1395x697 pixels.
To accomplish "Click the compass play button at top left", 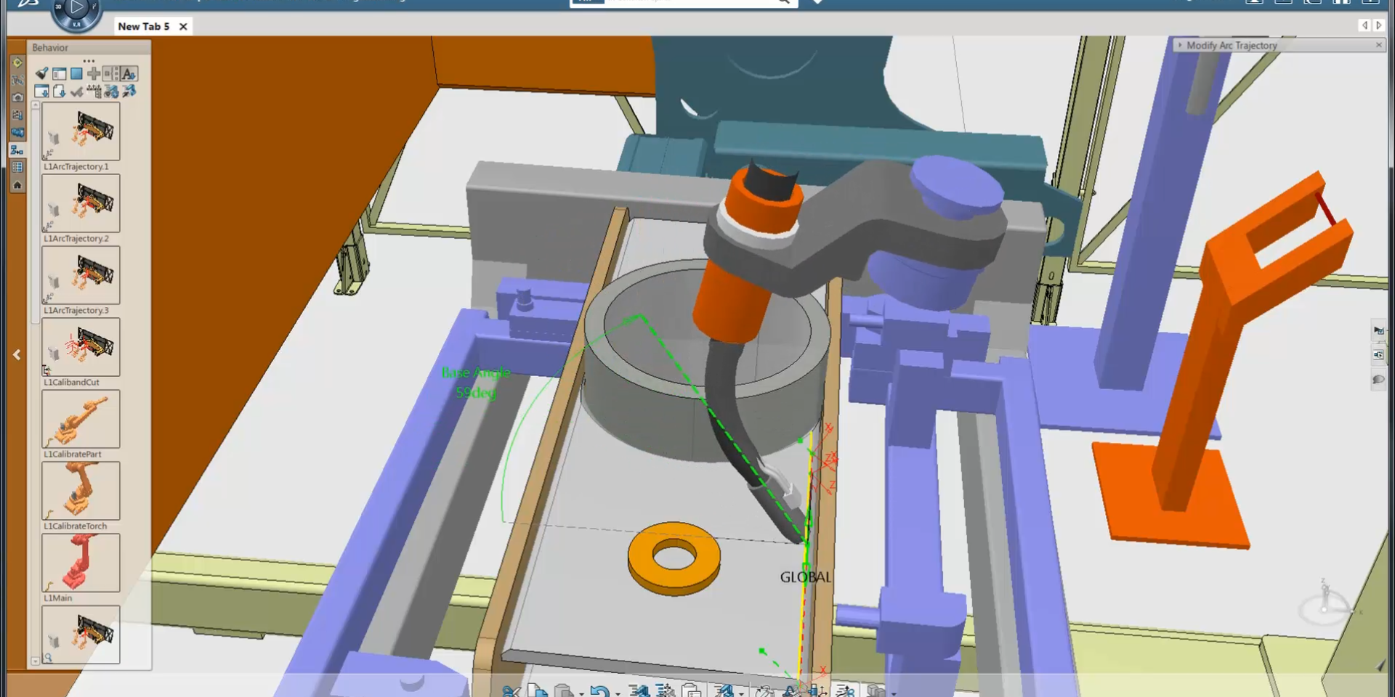I will tap(76, 10).
